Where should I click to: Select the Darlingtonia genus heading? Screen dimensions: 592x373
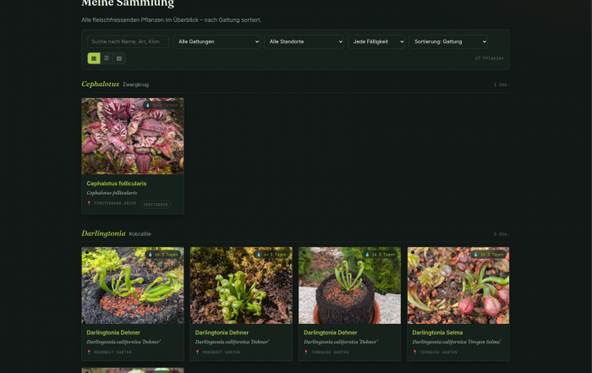click(x=103, y=233)
